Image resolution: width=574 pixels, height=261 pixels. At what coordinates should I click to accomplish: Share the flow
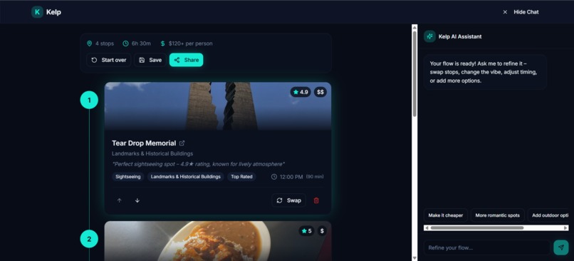(x=187, y=60)
